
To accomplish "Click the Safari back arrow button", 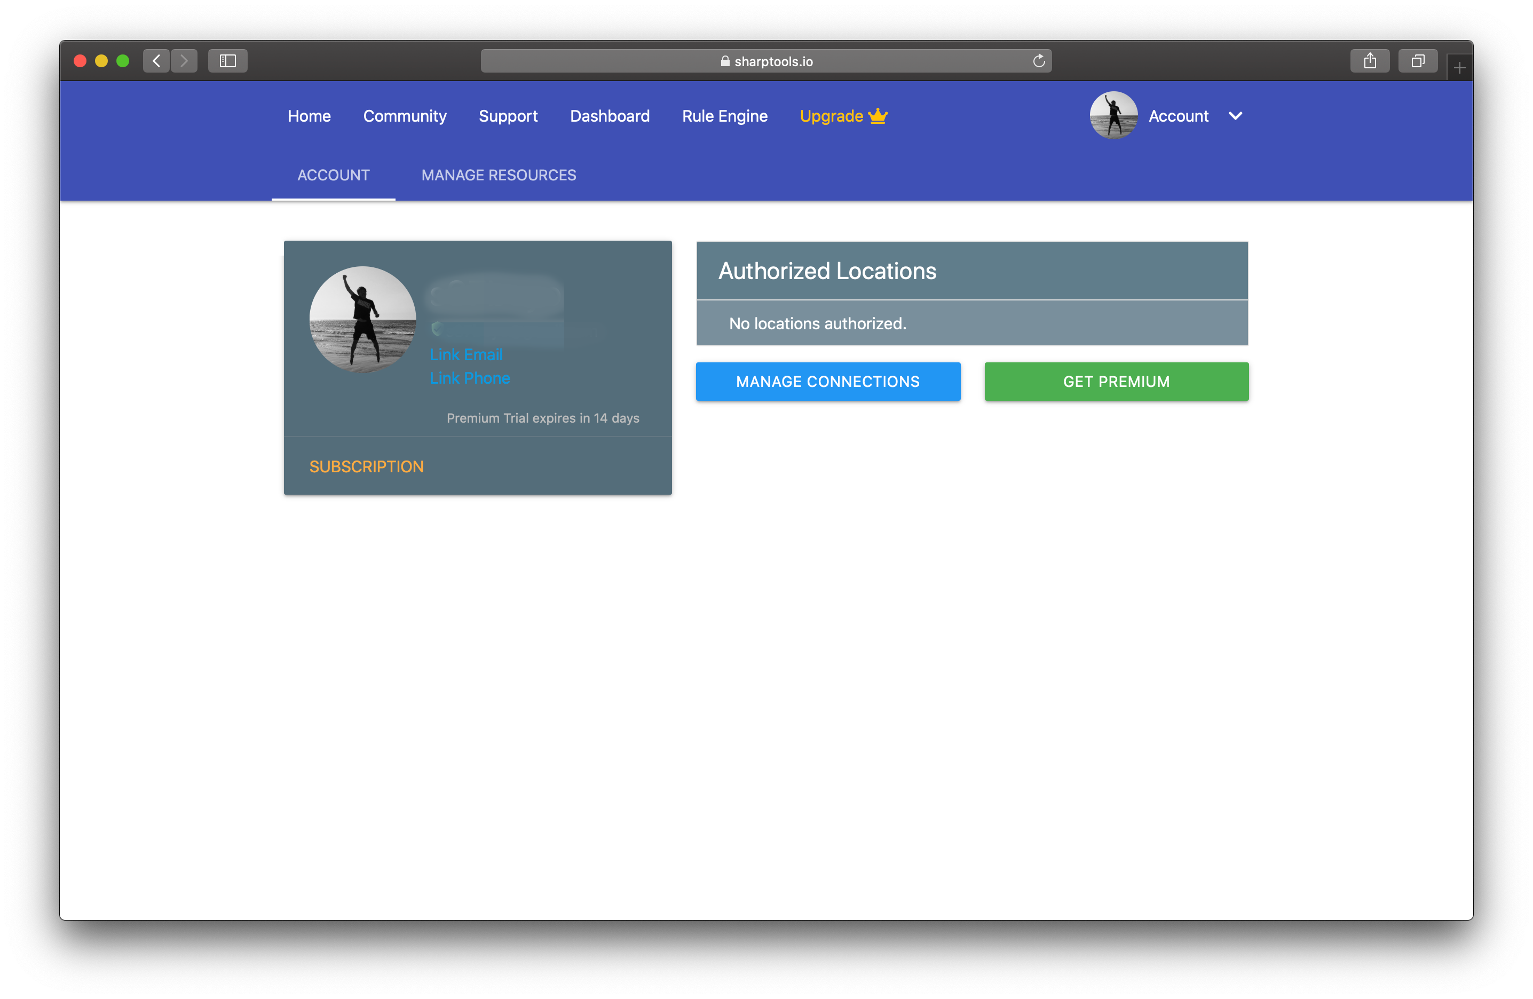I will [156, 61].
